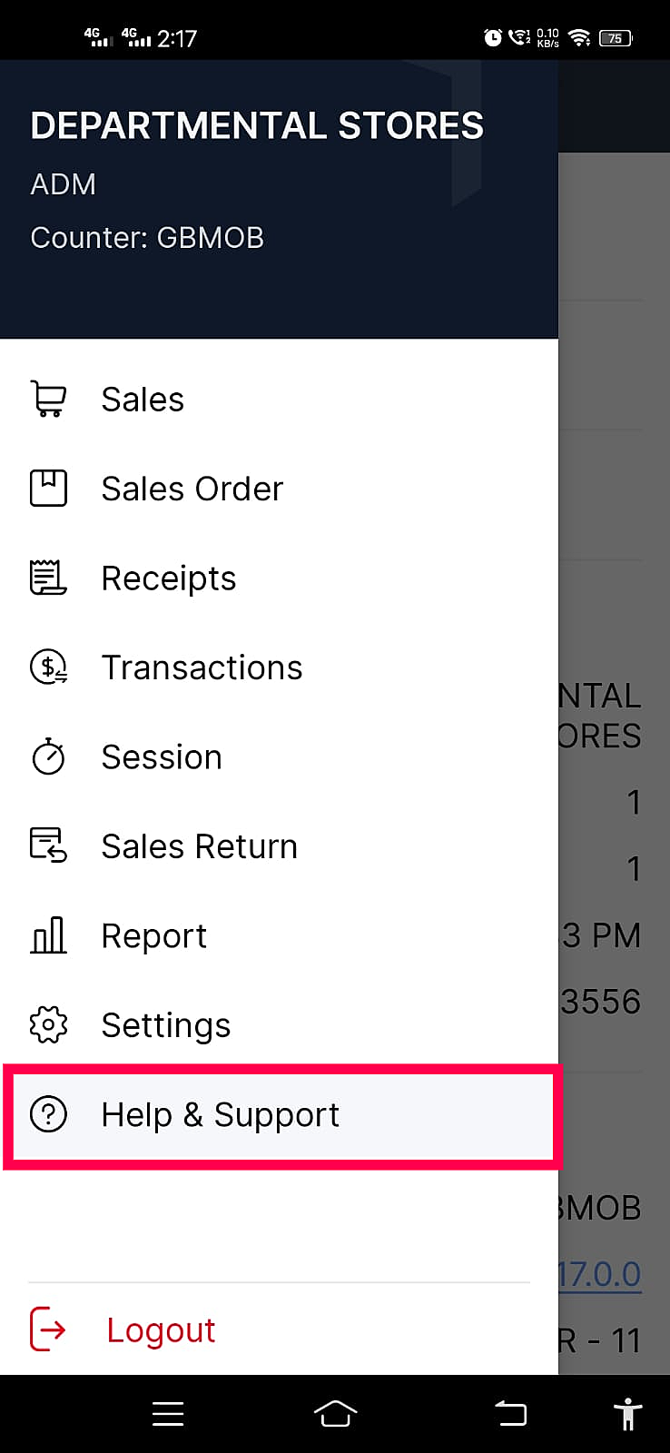The image size is (670, 1453).
Task: Tap the red Logout arrow icon
Action: point(48,1329)
